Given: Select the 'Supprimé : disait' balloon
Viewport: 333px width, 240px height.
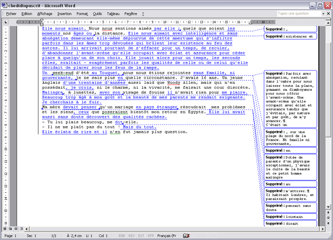Looking at the screenshot, I should [x=290, y=223].
